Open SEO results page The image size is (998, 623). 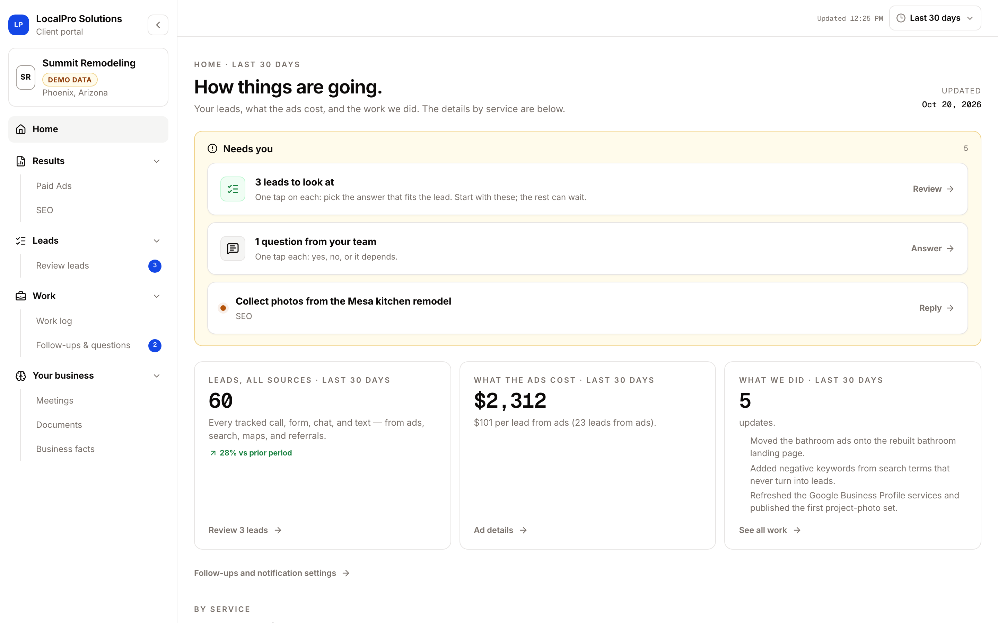(45, 210)
